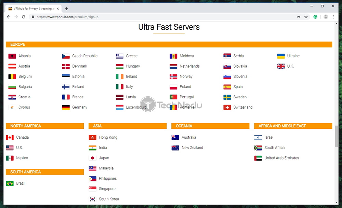The width and height of the screenshot is (342, 208).
Task: Click the Czech Republic flag icon
Action: [x=66, y=56]
